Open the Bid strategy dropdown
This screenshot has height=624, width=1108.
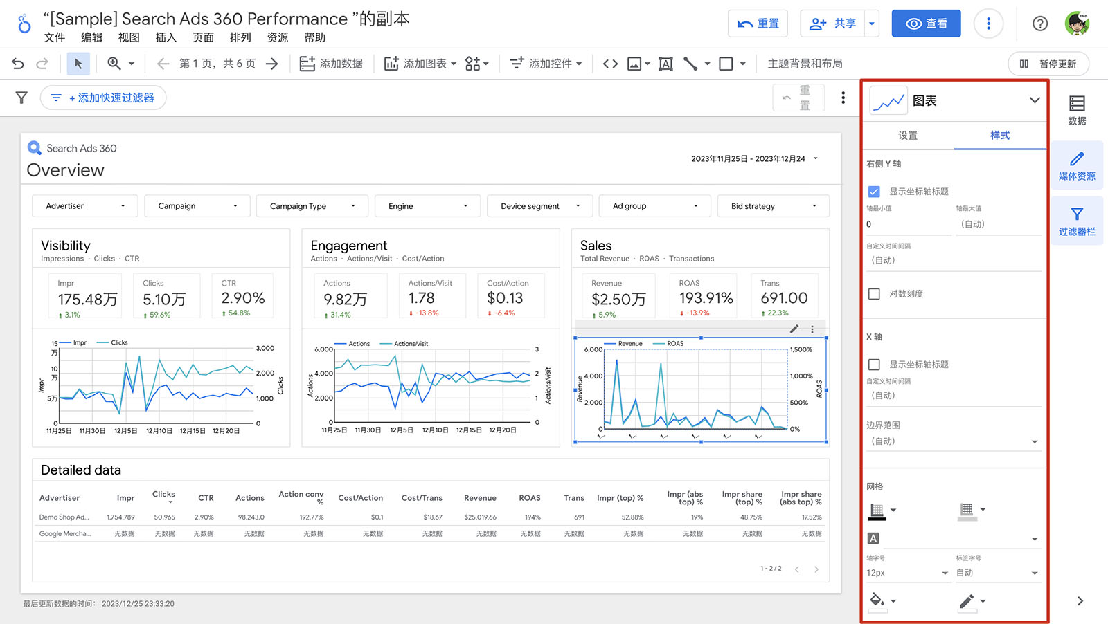click(774, 206)
